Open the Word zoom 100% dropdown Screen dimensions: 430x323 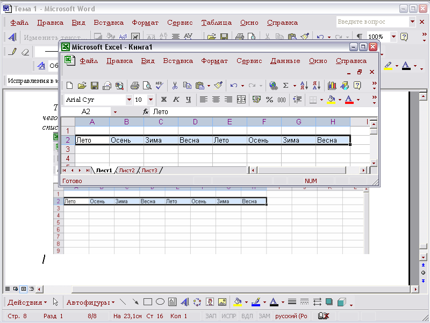click(x=393, y=37)
